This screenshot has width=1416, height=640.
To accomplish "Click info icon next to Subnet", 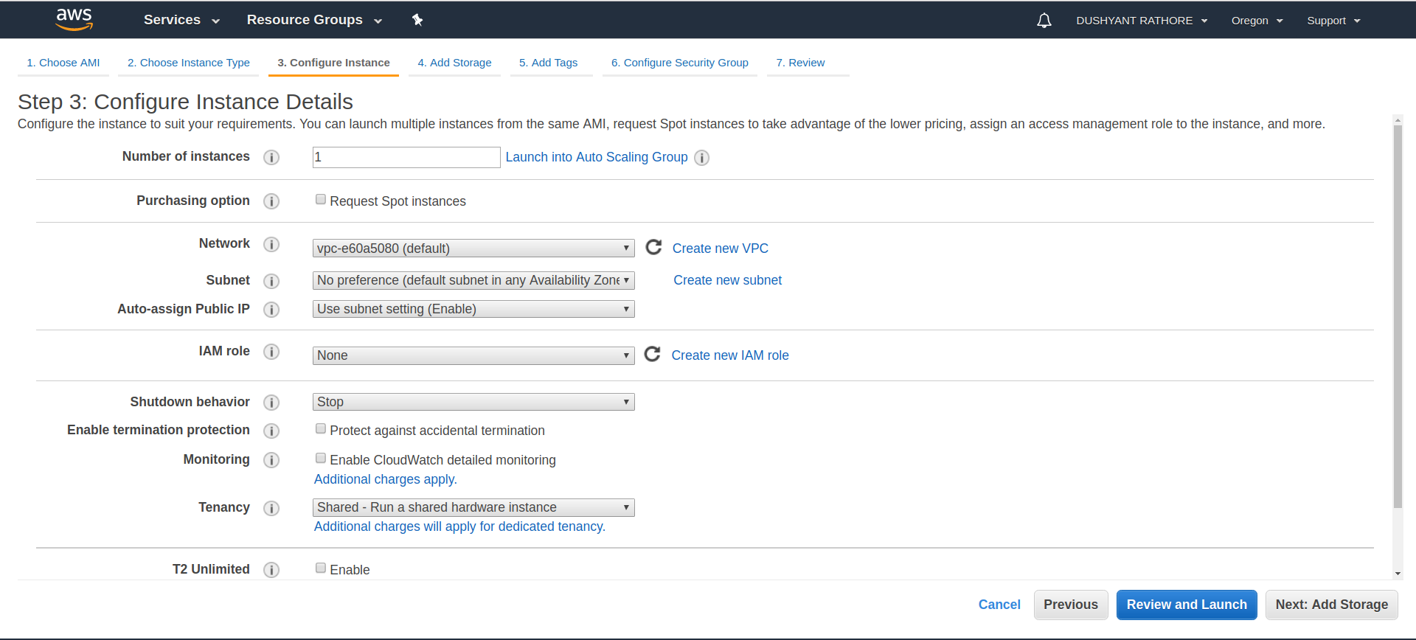I will tap(271, 281).
